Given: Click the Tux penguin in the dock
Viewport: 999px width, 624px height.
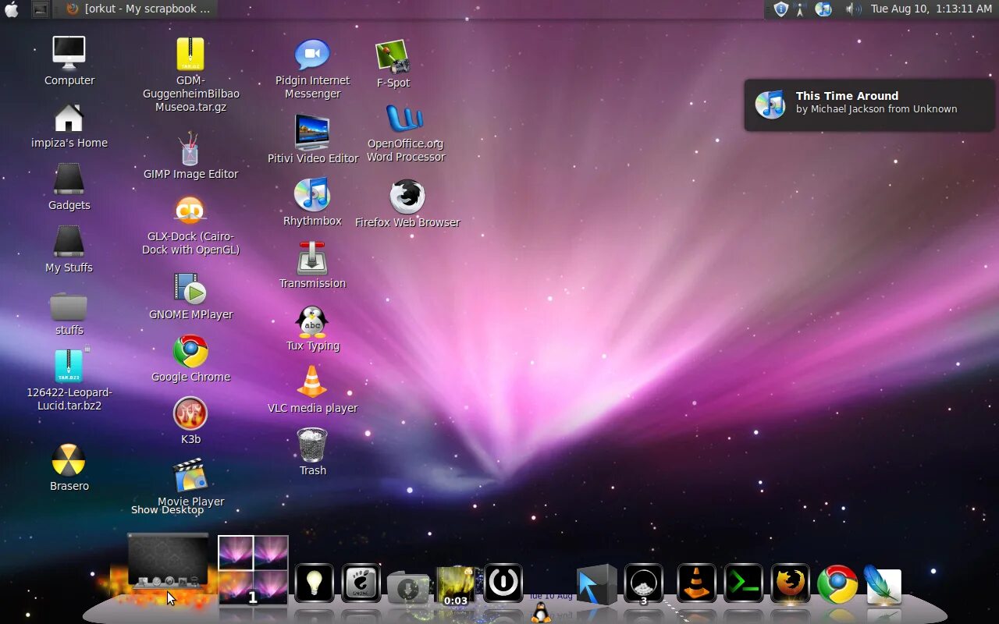Looking at the screenshot, I should pyautogui.click(x=540, y=612).
